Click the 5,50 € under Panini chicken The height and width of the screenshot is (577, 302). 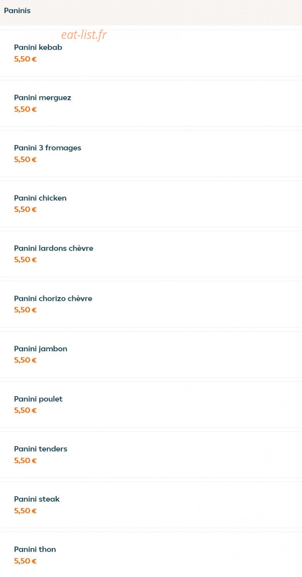pos(25,210)
